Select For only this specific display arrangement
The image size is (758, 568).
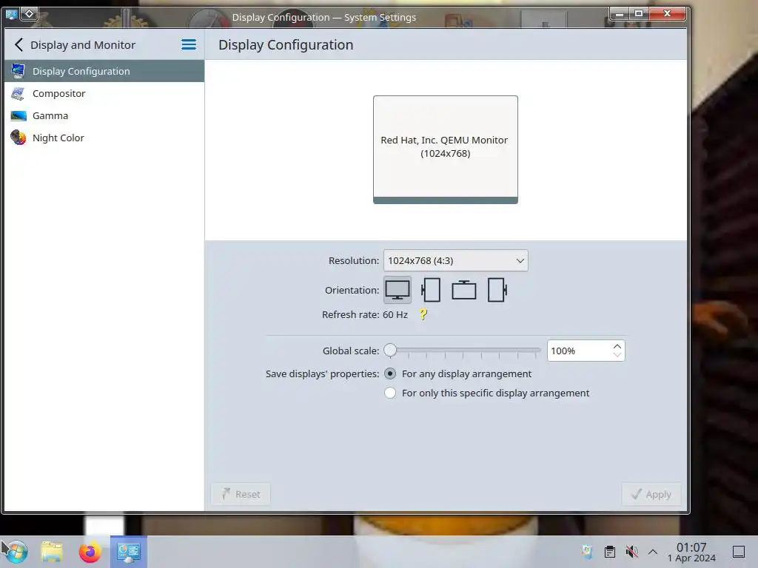pos(487,393)
